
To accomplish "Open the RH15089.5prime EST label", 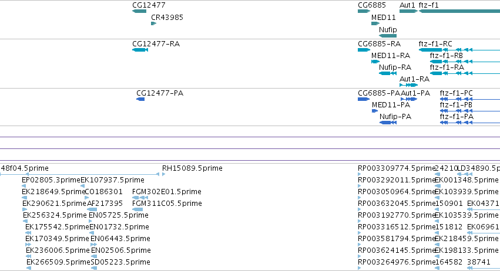I will (192, 168).
